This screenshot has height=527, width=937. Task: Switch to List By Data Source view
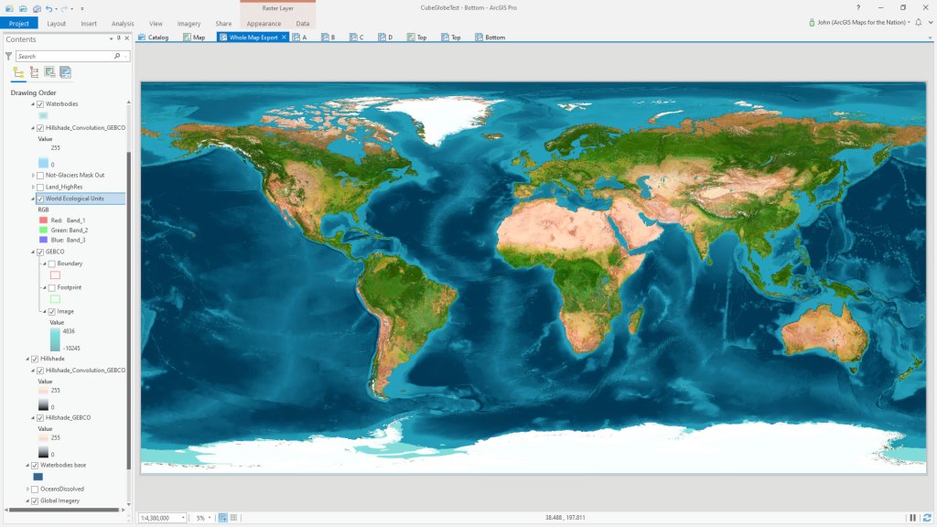click(33, 72)
